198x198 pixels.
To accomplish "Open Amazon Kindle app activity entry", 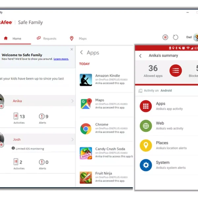I will pyautogui.click(x=107, y=76).
